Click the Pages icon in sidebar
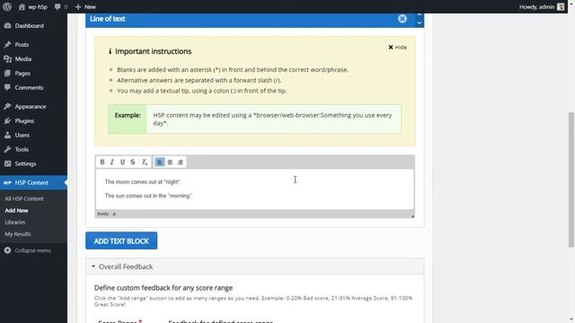The image size is (575, 323). click(7, 73)
